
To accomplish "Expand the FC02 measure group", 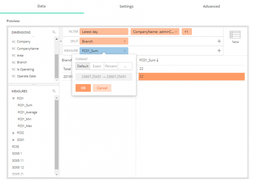I will click(x=14, y=133).
